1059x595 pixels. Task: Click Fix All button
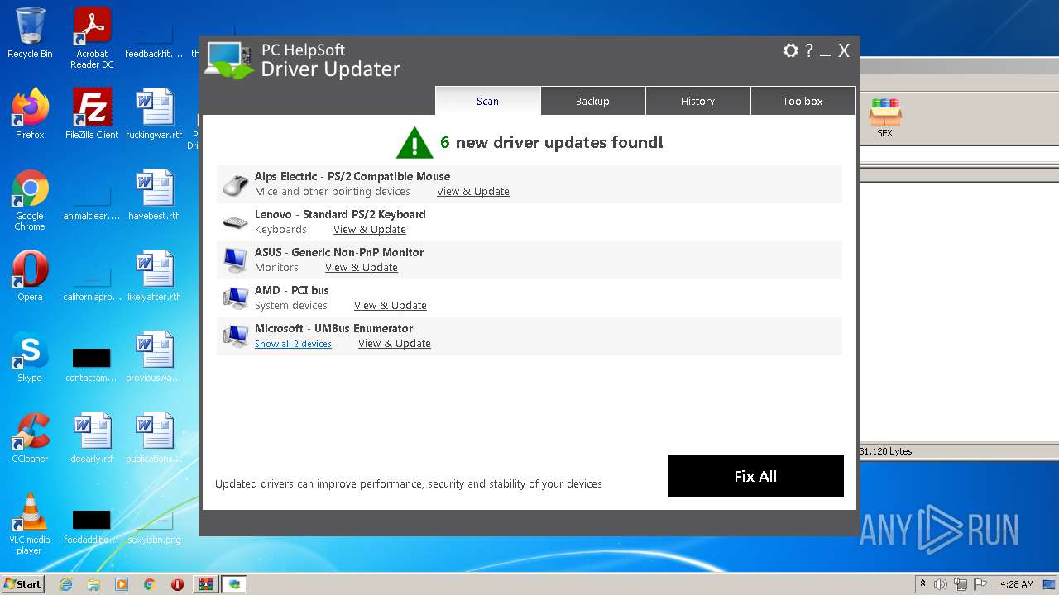point(756,476)
